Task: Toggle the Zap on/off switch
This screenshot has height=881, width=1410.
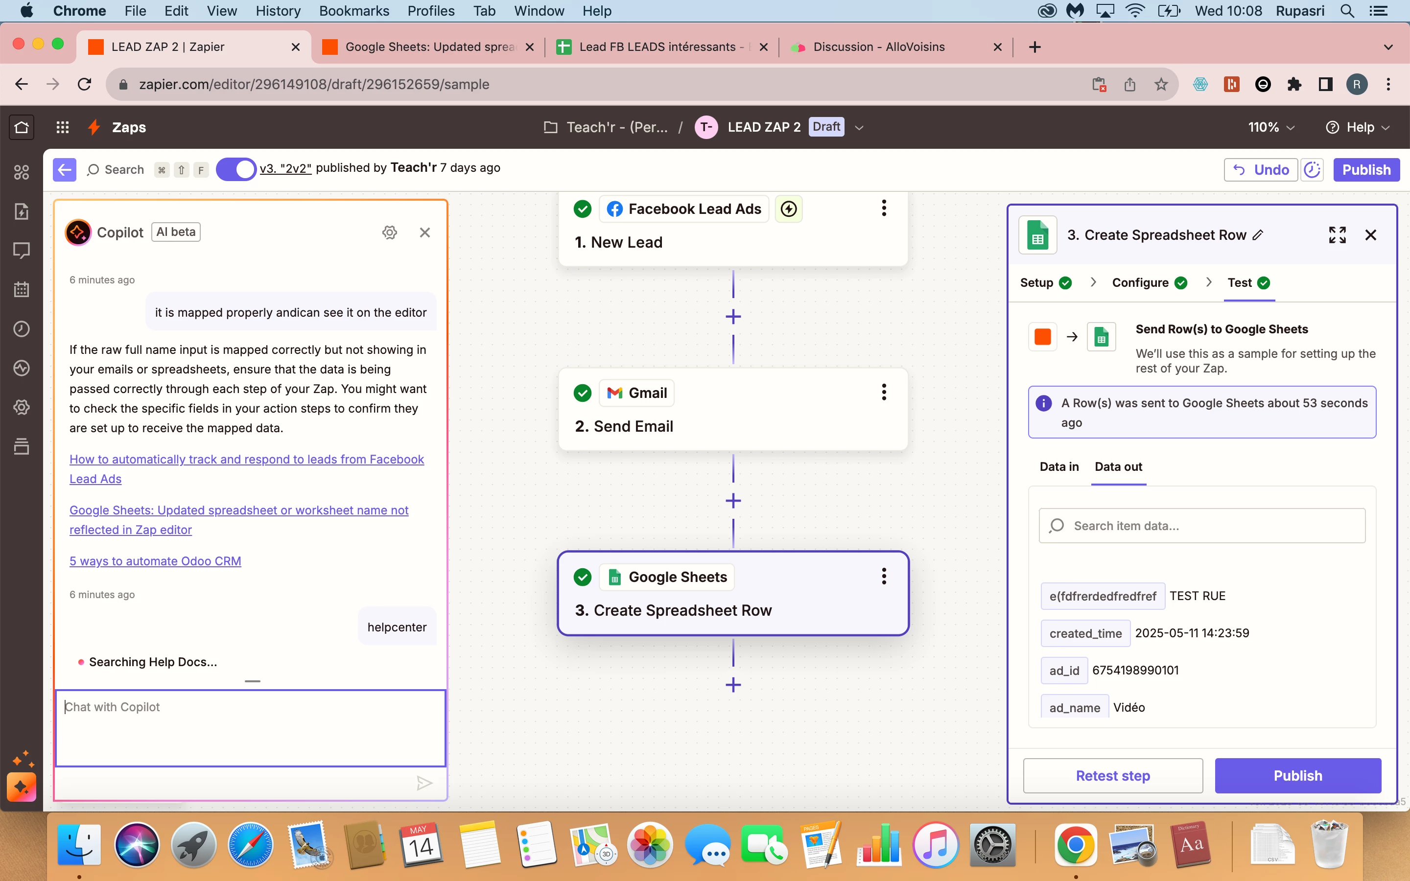Action: pos(236,169)
